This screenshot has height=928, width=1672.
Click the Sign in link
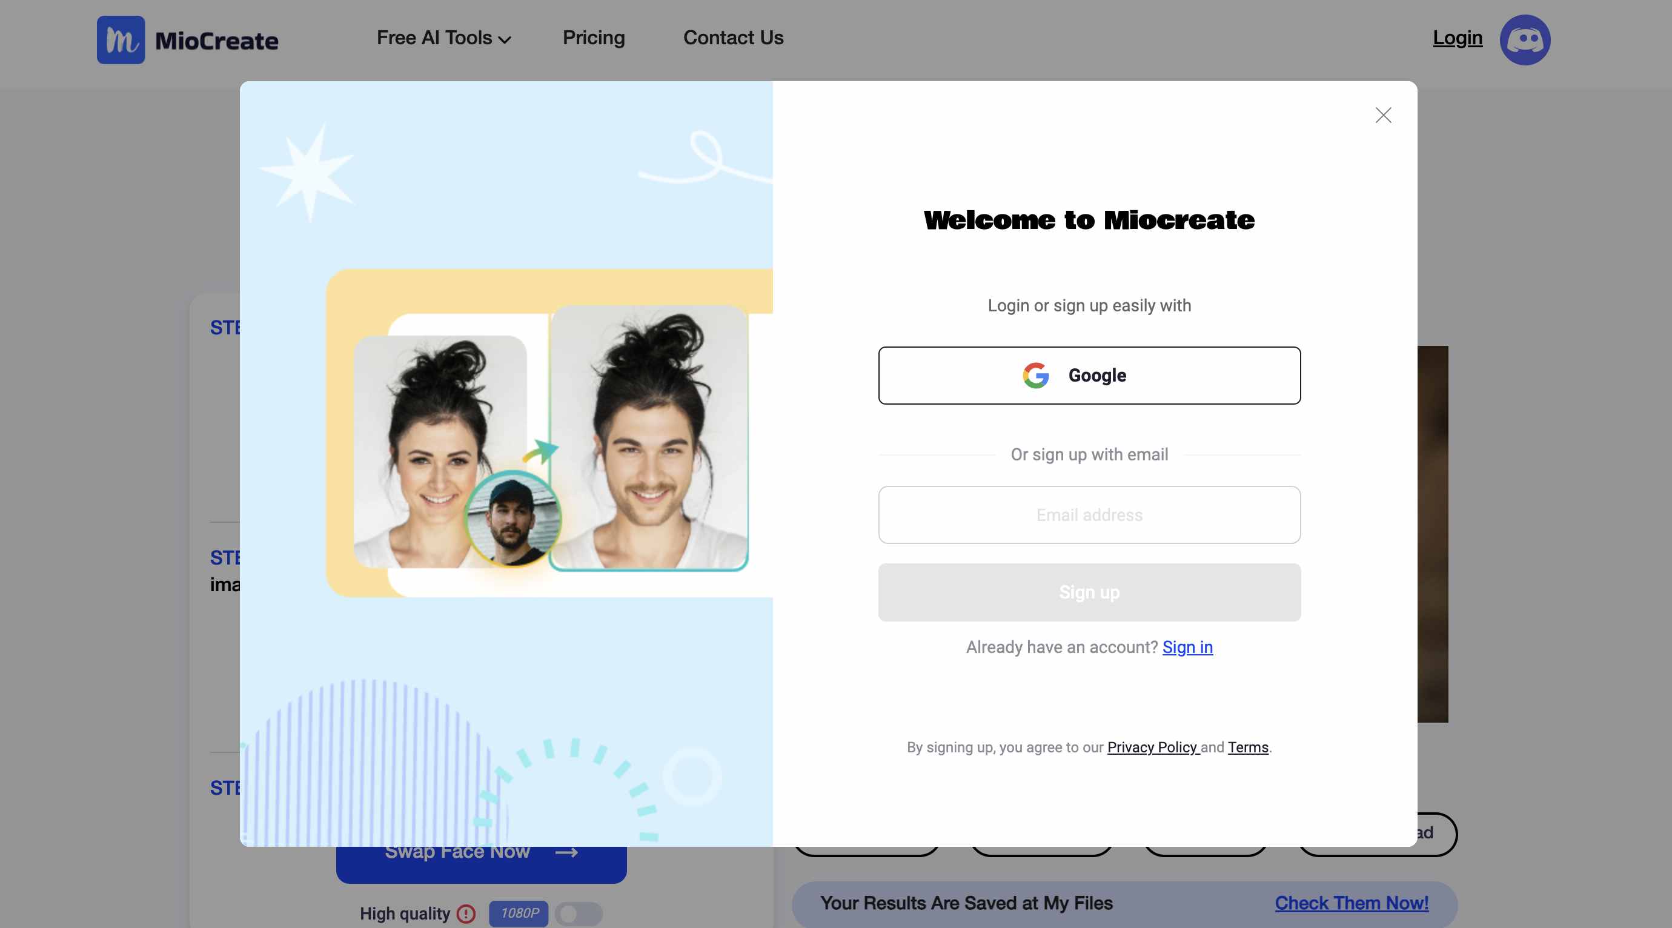tap(1187, 647)
